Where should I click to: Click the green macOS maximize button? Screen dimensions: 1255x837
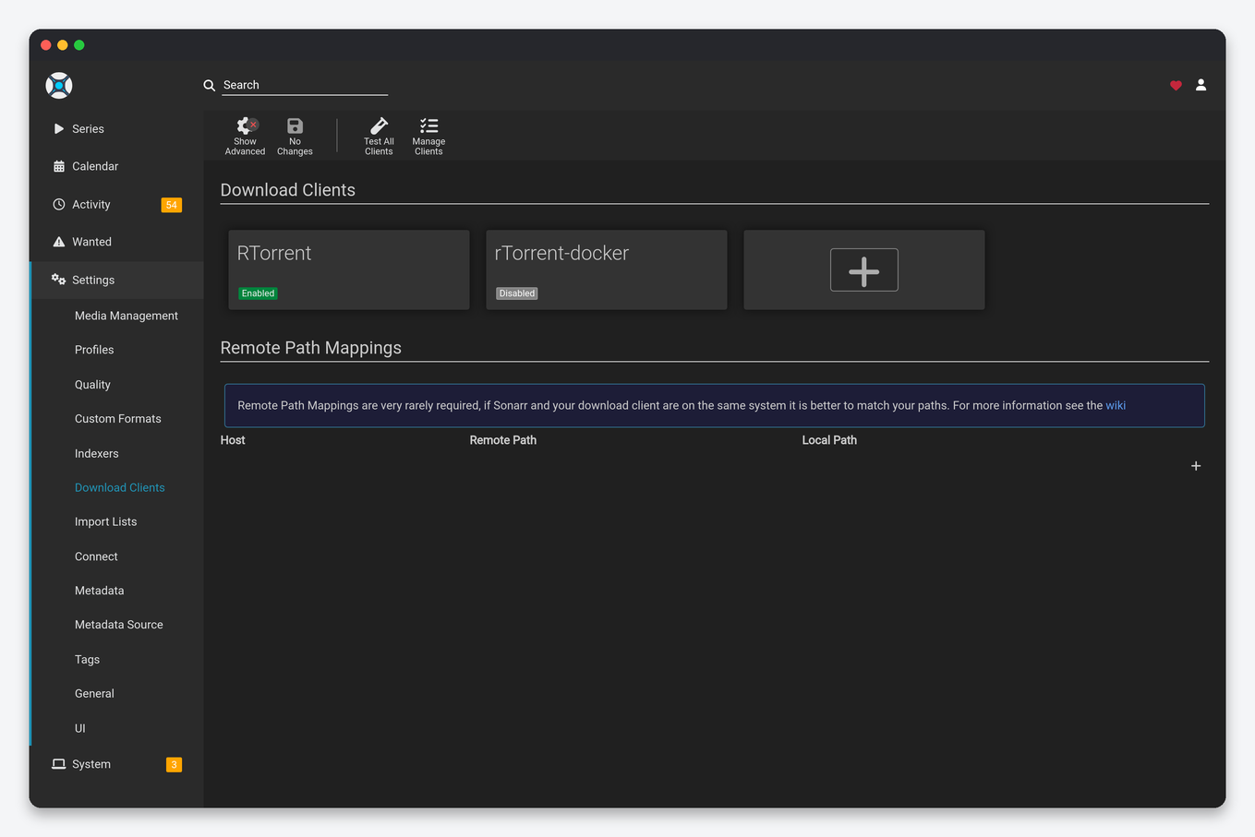pos(79,45)
